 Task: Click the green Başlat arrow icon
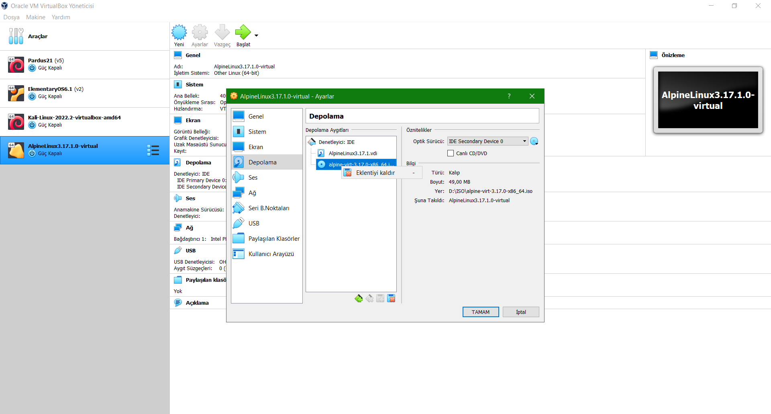coord(243,32)
